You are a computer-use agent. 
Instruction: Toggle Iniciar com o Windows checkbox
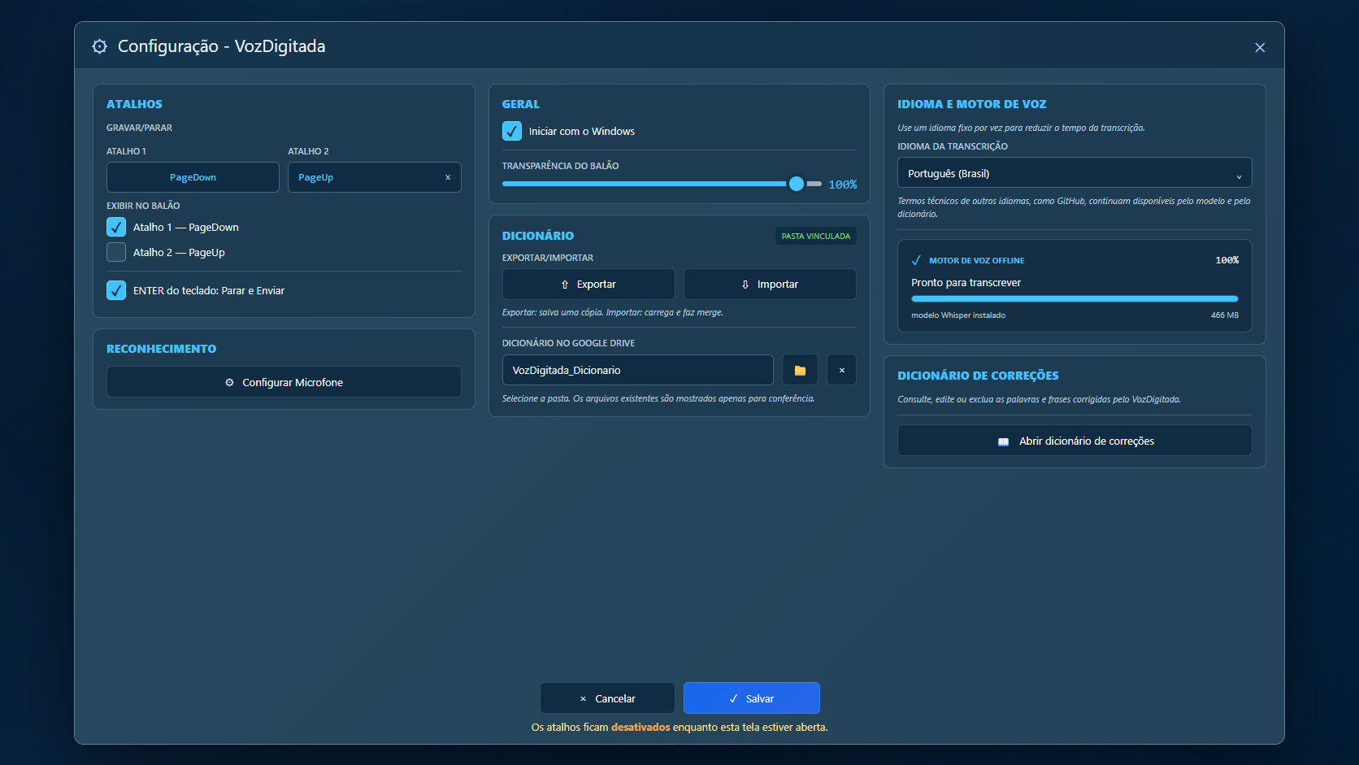512,131
